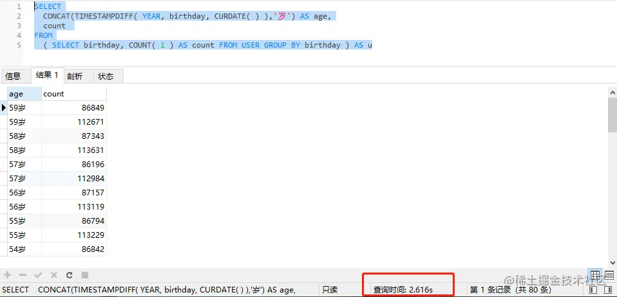The width and height of the screenshot is (617, 297).
Task: Click the 59岁 cell beside 112671
Action: [24, 122]
